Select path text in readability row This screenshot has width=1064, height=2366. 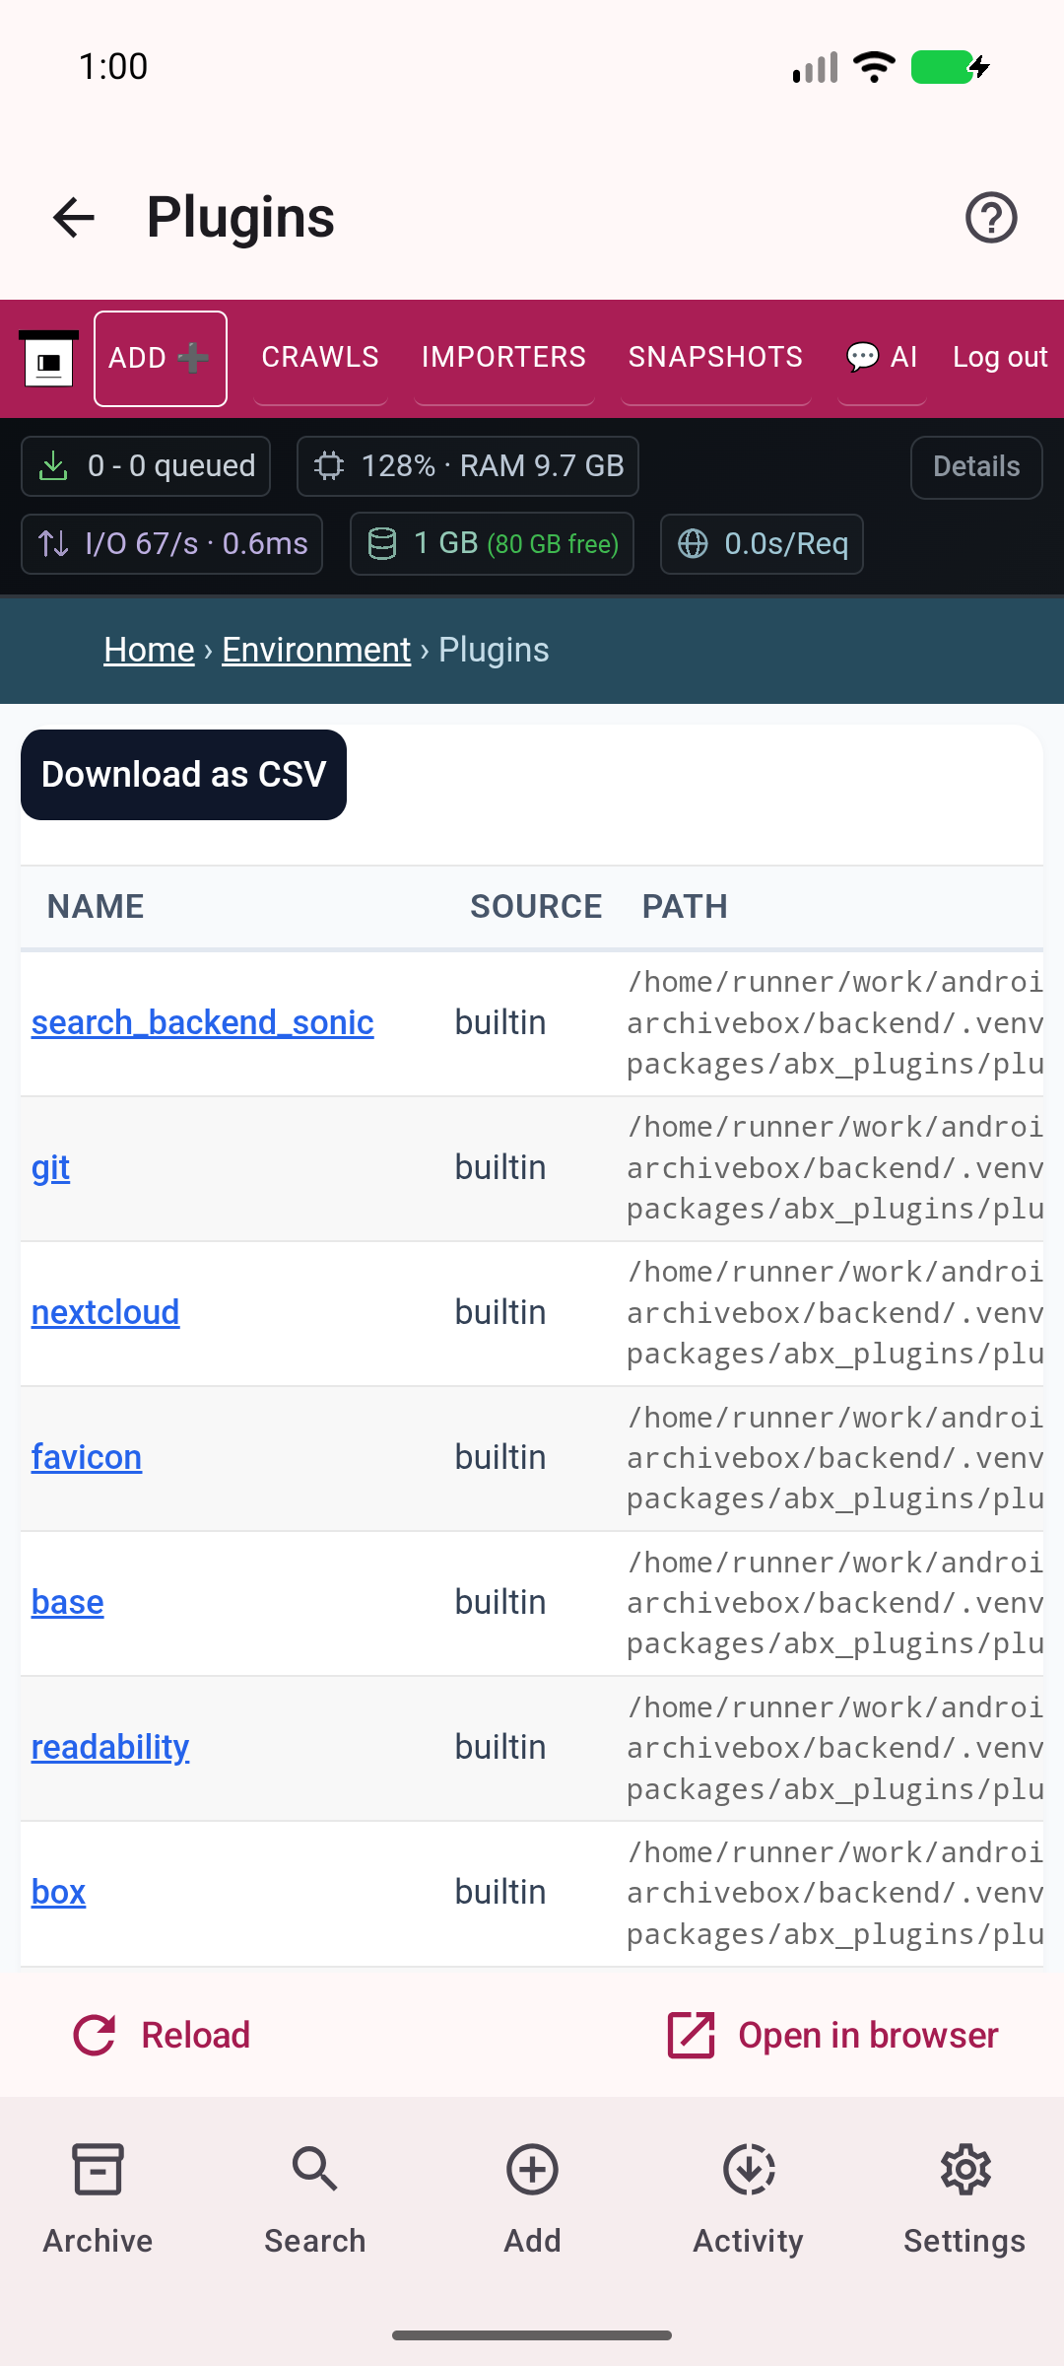[834, 1748]
